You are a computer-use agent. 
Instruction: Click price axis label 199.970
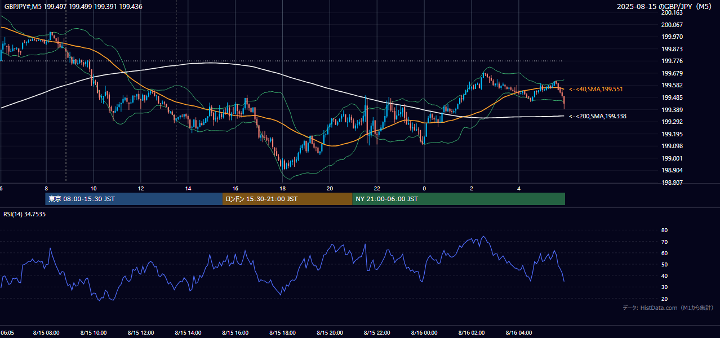pyautogui.click(x=672, y=37)
